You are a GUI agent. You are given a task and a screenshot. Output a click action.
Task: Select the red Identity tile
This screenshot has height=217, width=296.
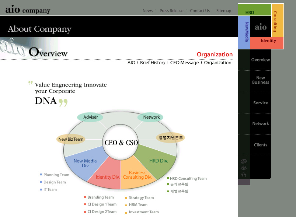click(x=267, y=43)
